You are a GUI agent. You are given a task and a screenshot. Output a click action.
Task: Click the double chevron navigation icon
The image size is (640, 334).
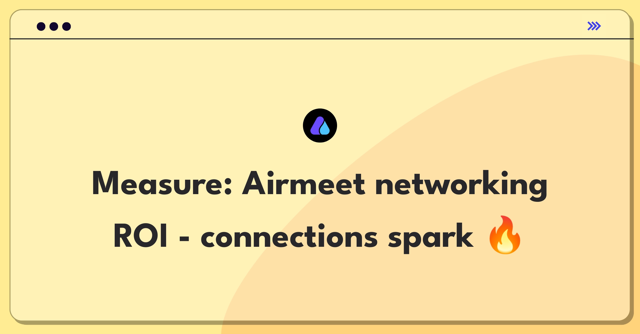(x=594, y=27)
